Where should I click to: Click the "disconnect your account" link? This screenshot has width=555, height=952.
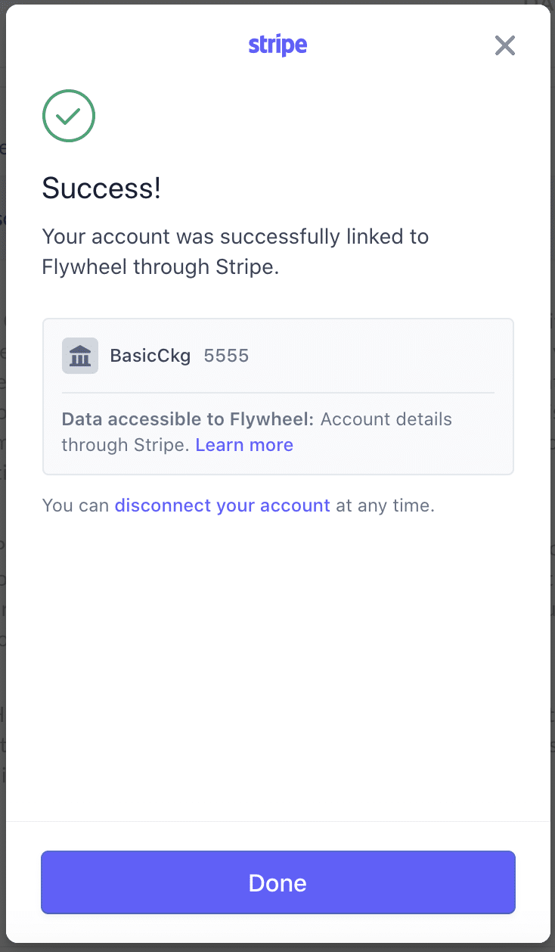[x=222, y=506]
